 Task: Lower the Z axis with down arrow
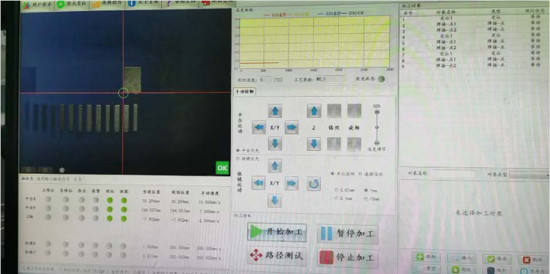[x=314, y=143]
